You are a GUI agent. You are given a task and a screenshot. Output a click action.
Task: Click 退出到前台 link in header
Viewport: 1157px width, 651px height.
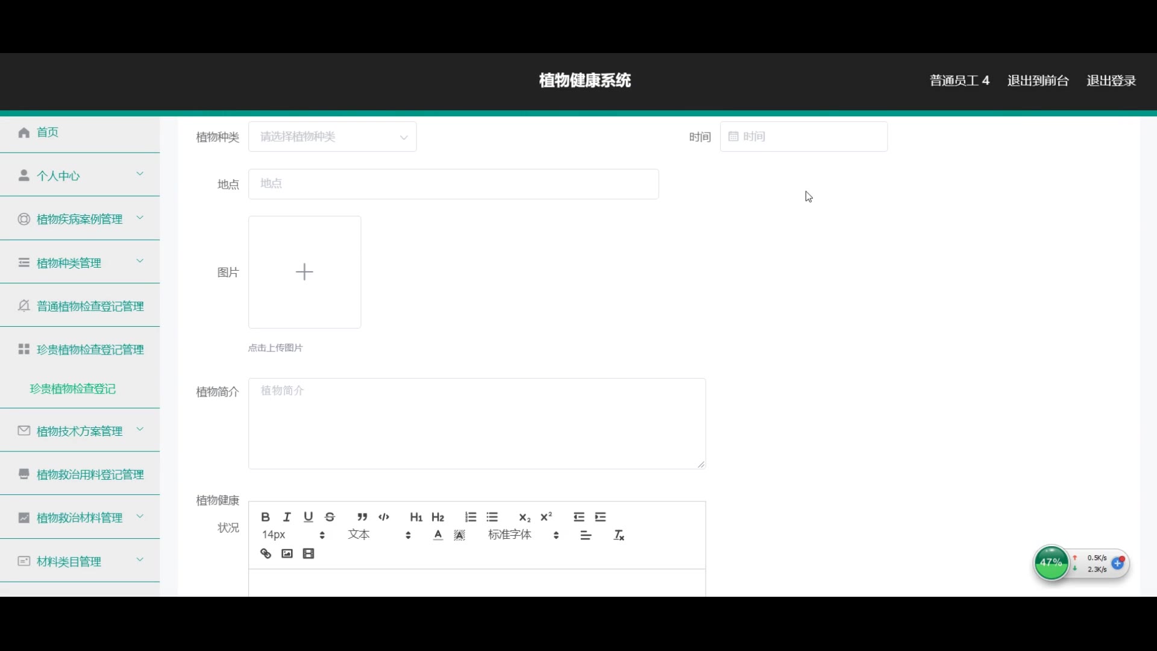tap(1038, 81)
